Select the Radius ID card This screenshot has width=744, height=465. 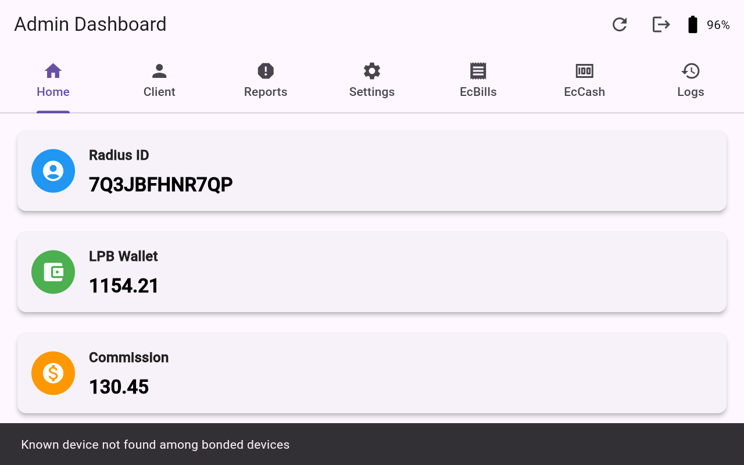pos(372,171)
